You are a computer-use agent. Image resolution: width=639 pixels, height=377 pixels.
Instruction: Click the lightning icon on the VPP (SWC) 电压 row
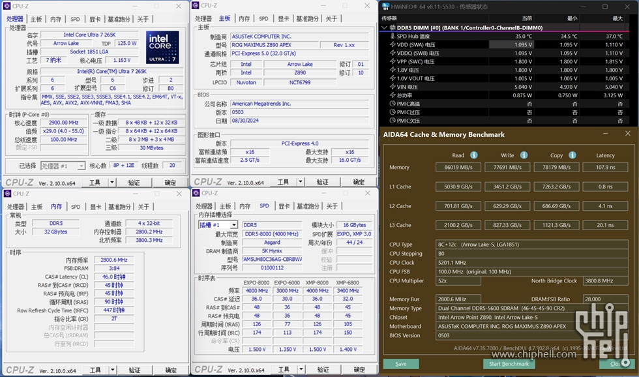[393, 61]
